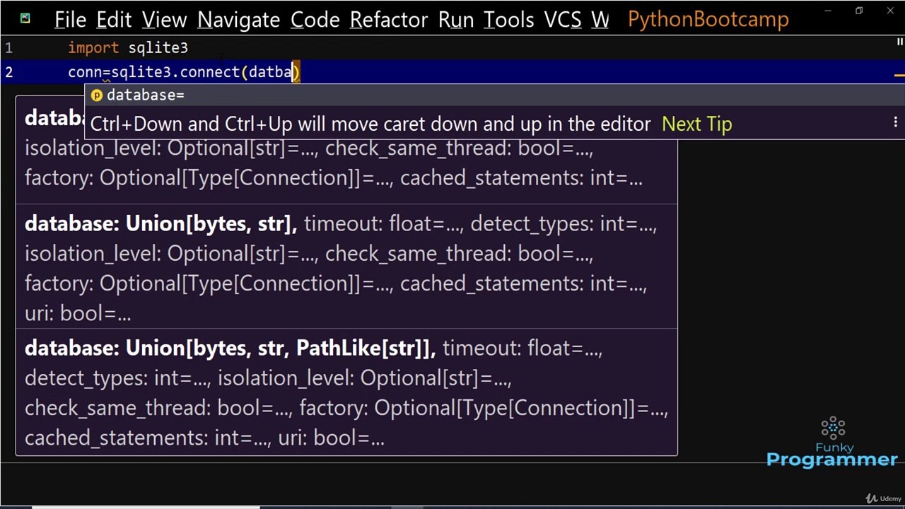Click the parameter icon beside database=
The height and width of the screenshot is (509, 905).
[97, 95]
